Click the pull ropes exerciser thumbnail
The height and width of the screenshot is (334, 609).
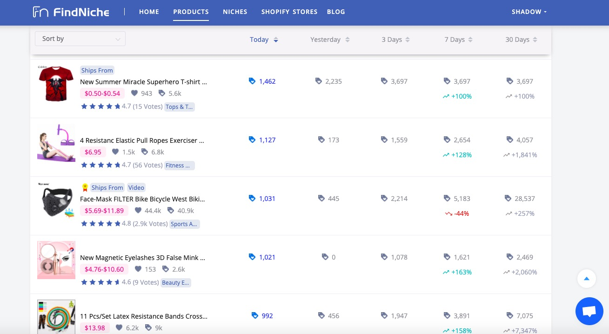coord(56,142)
